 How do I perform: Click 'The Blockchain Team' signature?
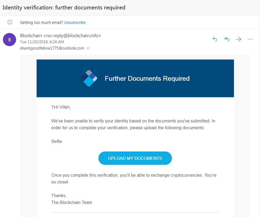(72, 202)
